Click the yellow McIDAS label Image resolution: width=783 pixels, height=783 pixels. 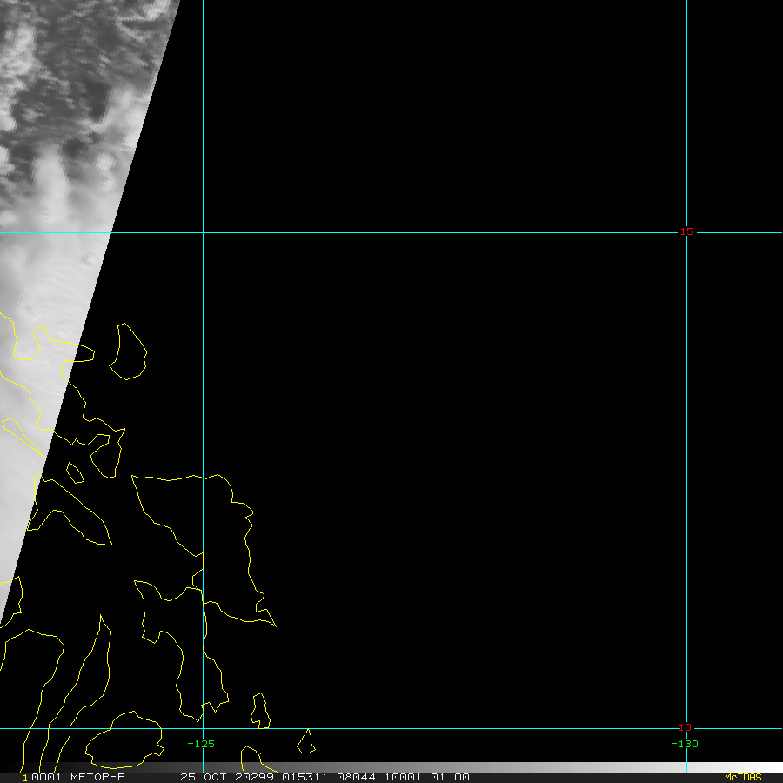[742, 777]
